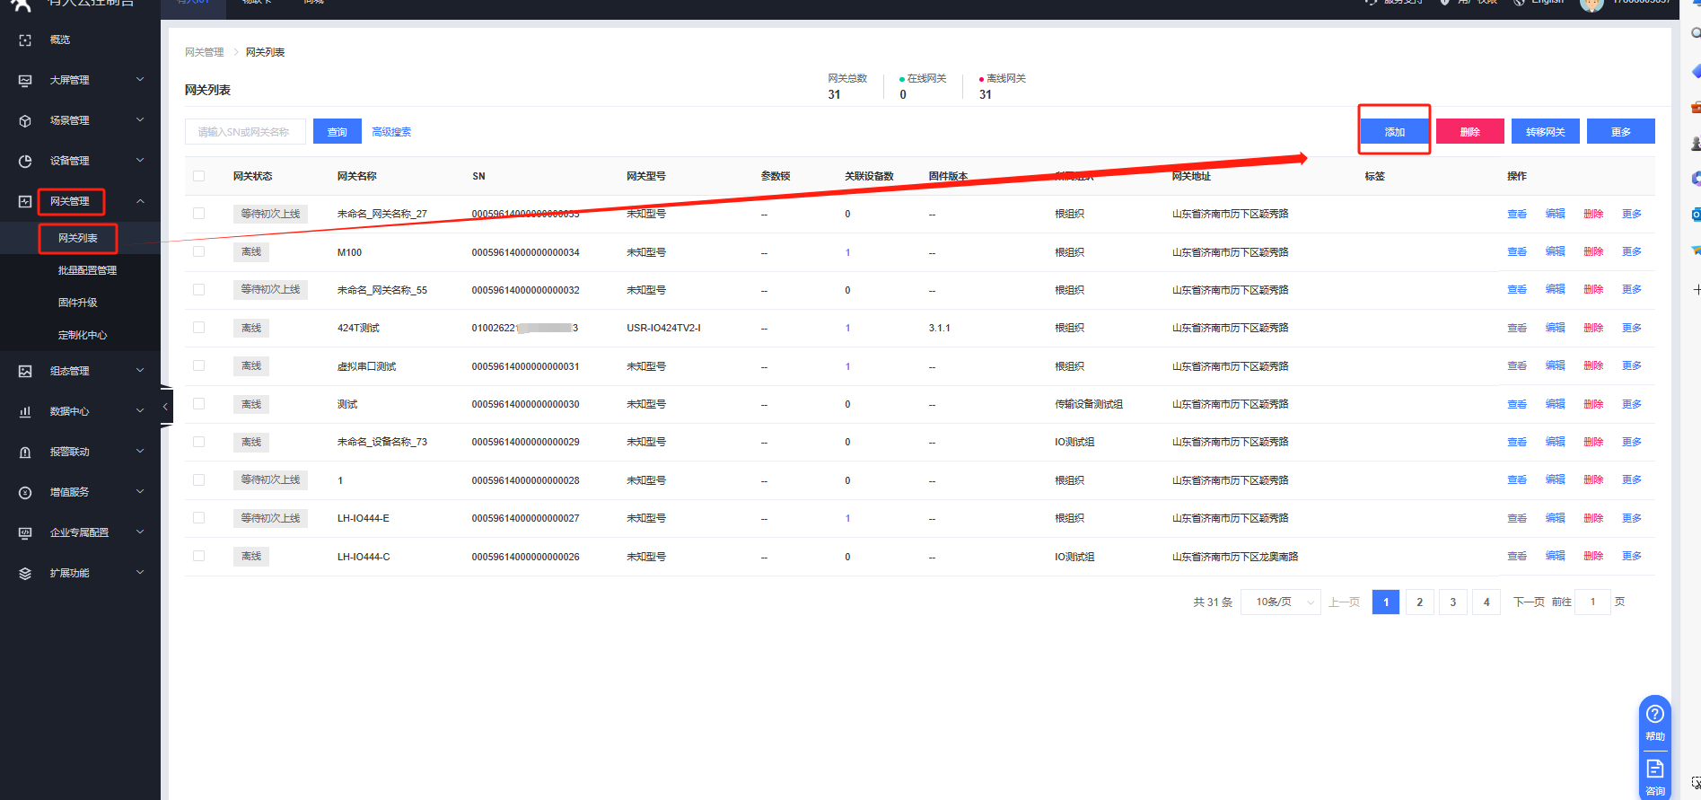Toggle the select-all checkbox in table header

point(199,176)
